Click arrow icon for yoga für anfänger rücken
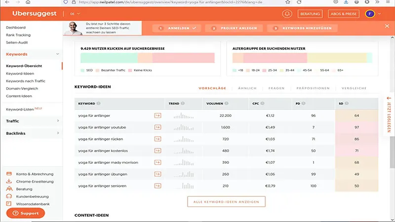395x222 pixels. (158, 139)
